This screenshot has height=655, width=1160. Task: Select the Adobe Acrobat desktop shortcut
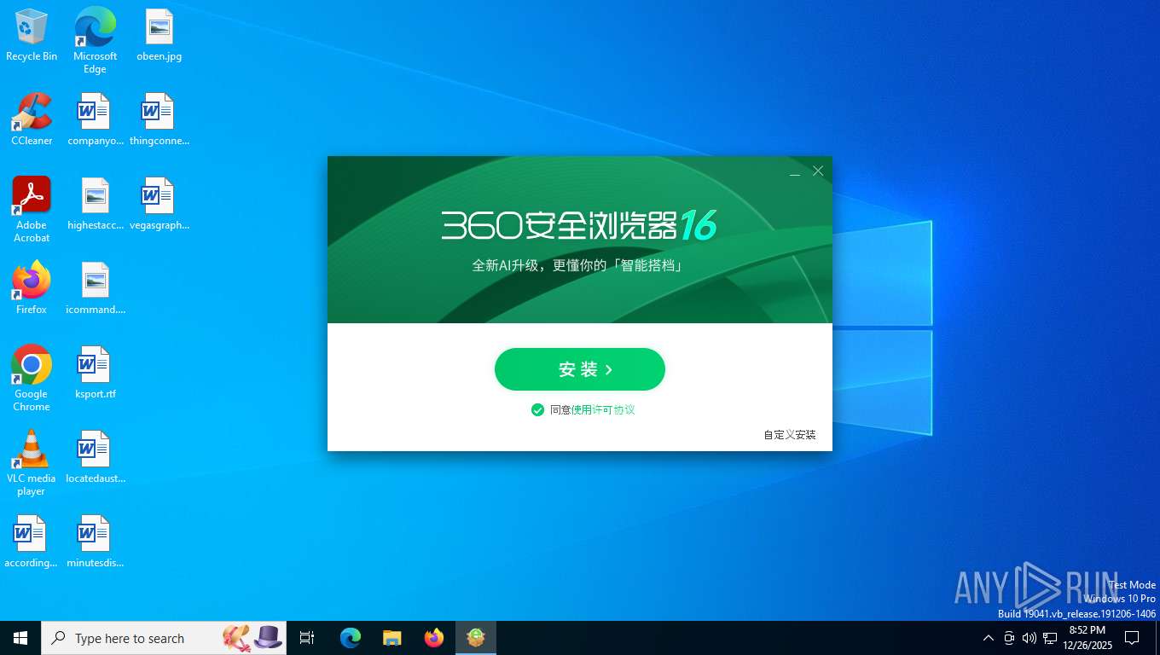(32, 209)
